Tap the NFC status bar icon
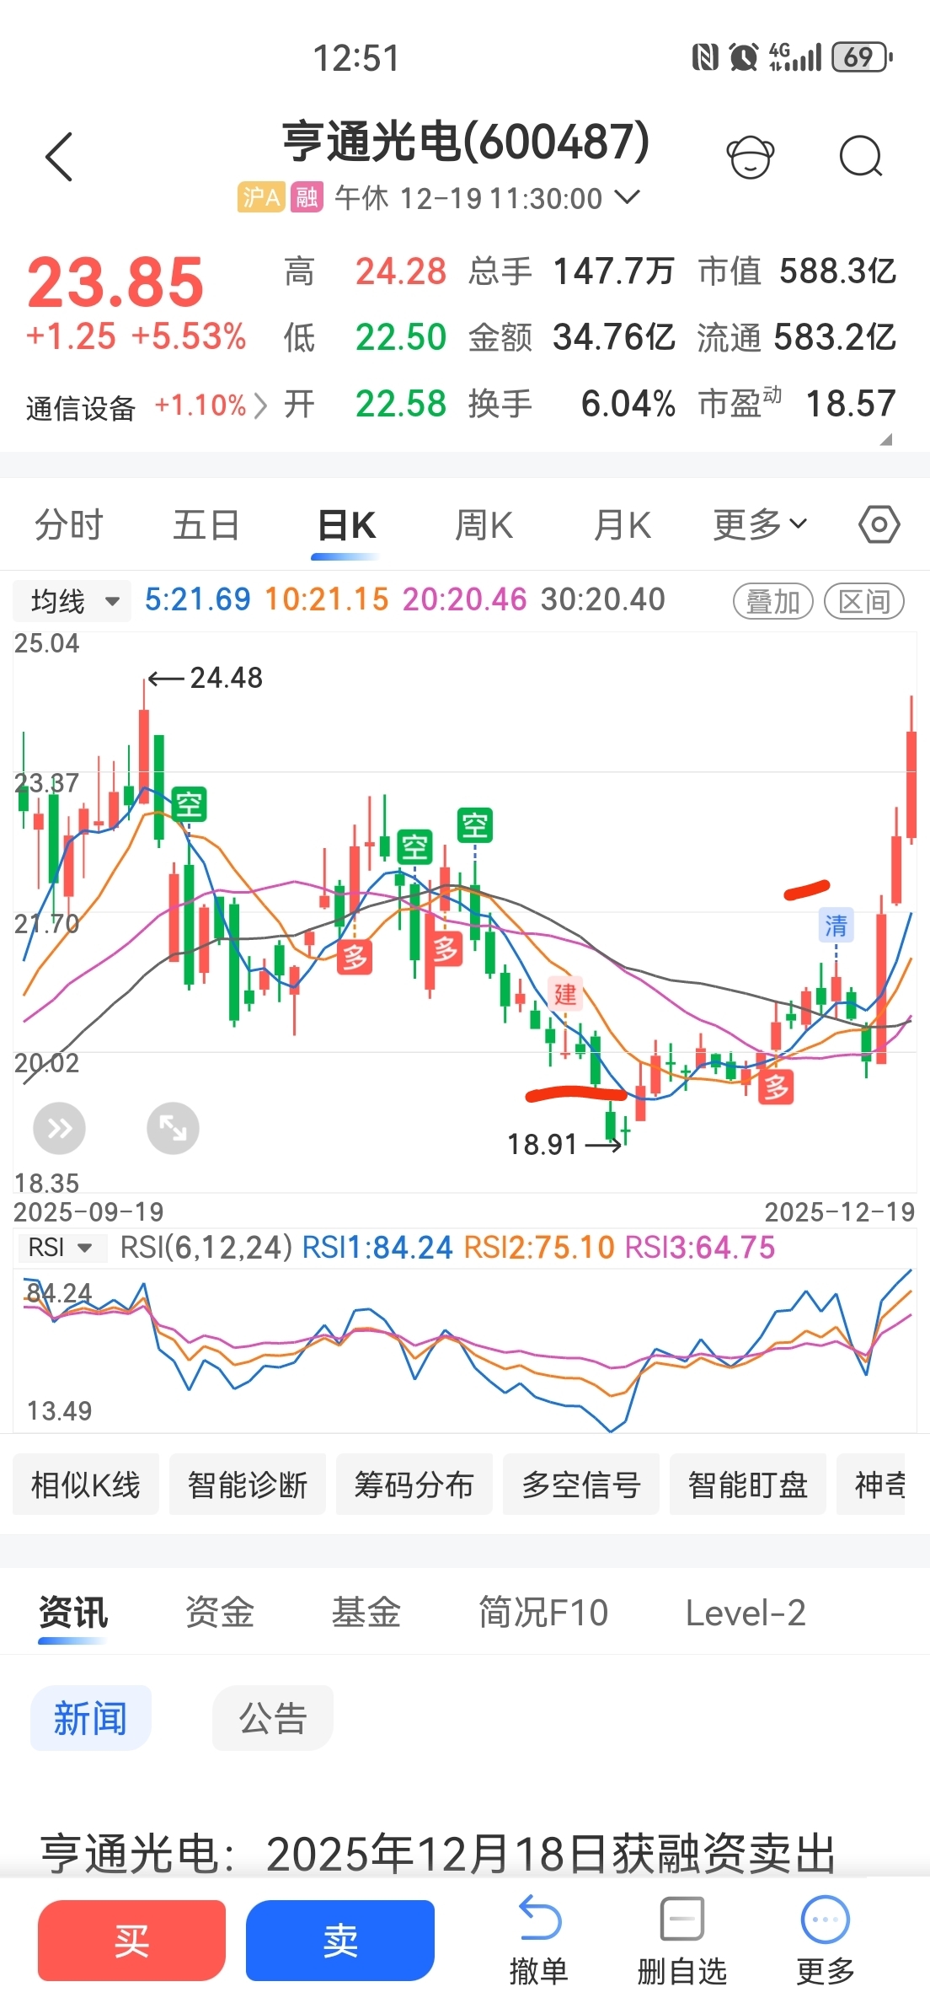 coord(704,57)
